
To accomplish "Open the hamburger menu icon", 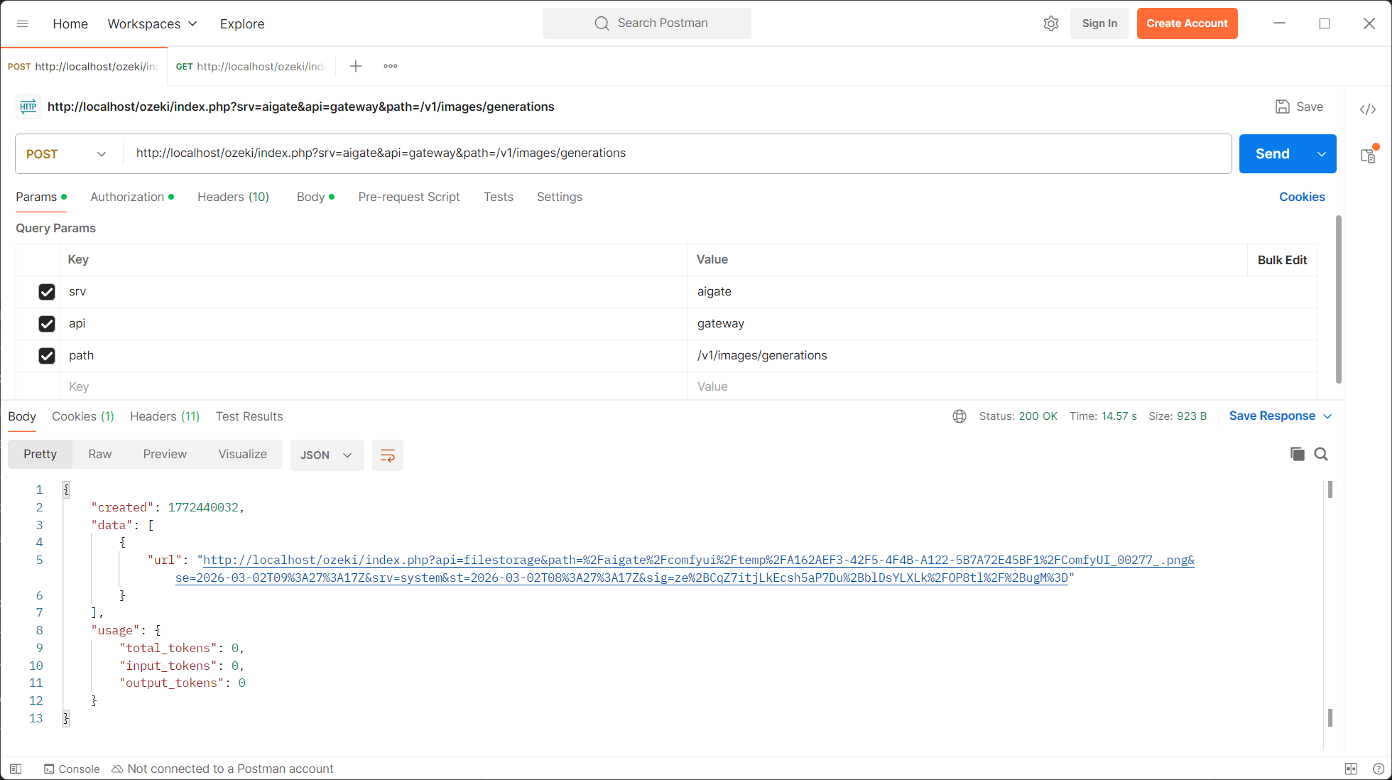I will click(23, 23).
